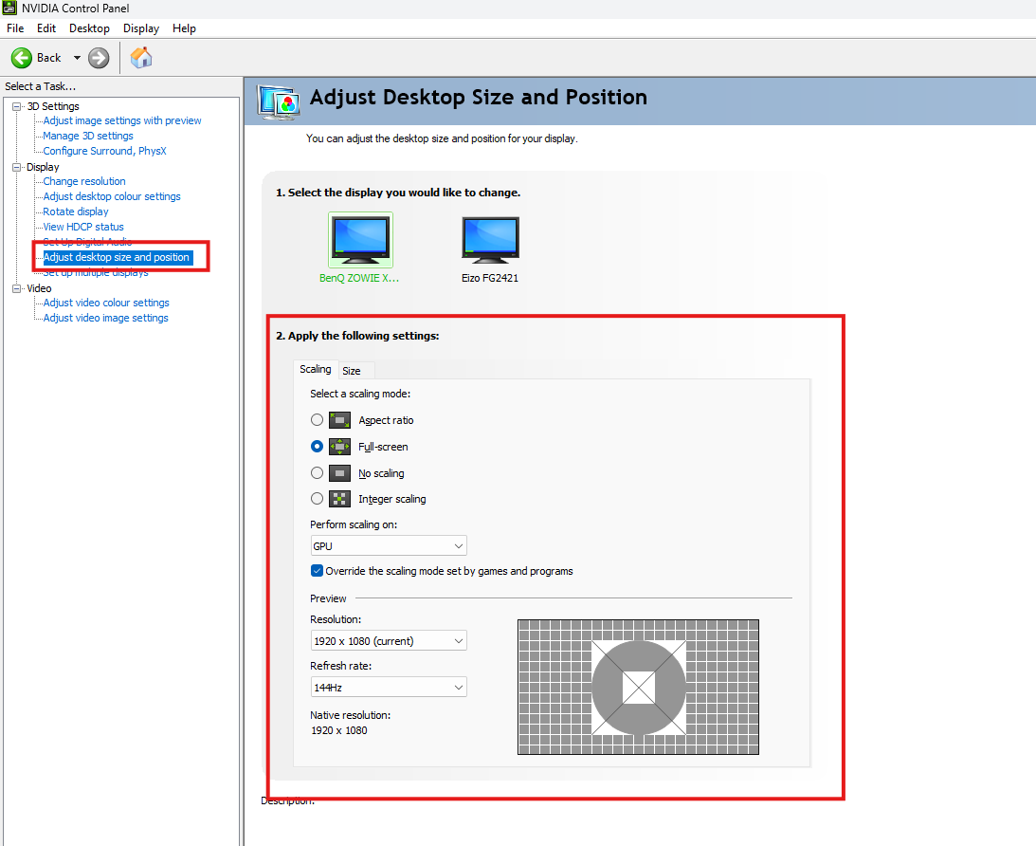Click the No scaling mode icon
This screenshot has height=846, width=1036.
click(339, 473)
